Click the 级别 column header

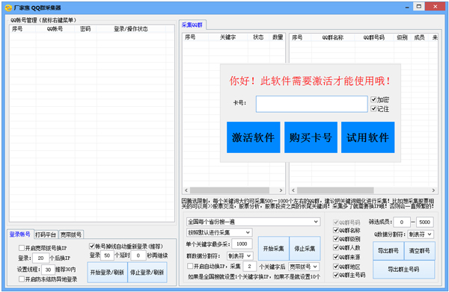point(403,37)
